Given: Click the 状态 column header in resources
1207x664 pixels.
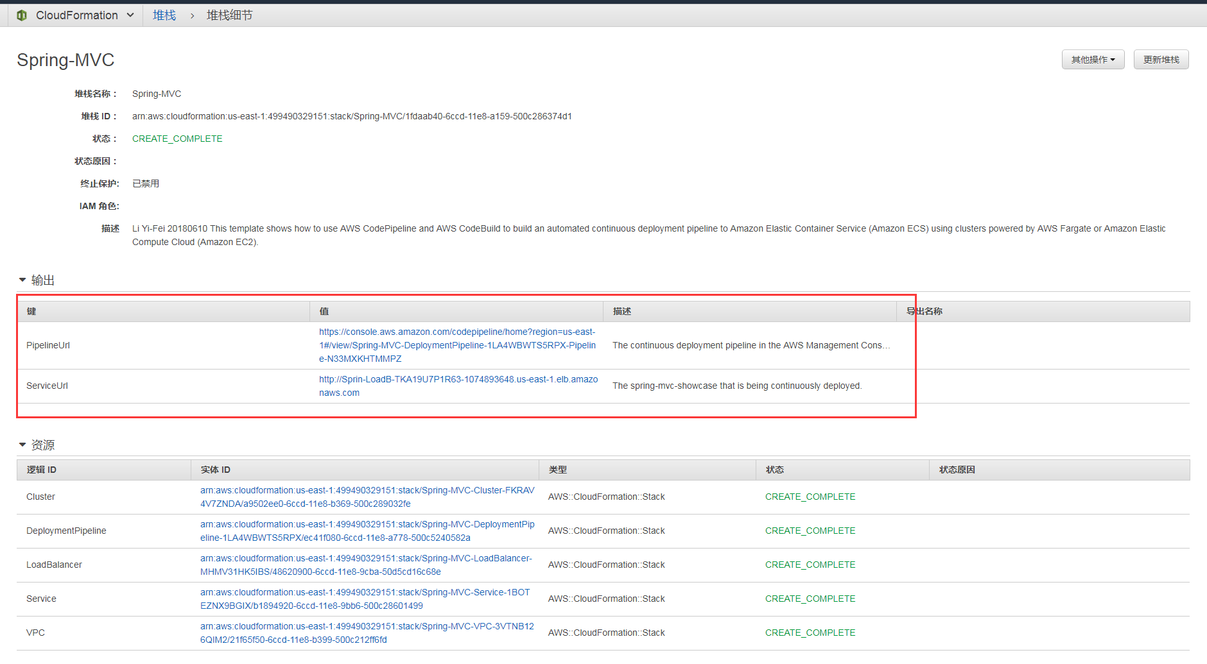Looking at the screenshot, I should (842, 470).
